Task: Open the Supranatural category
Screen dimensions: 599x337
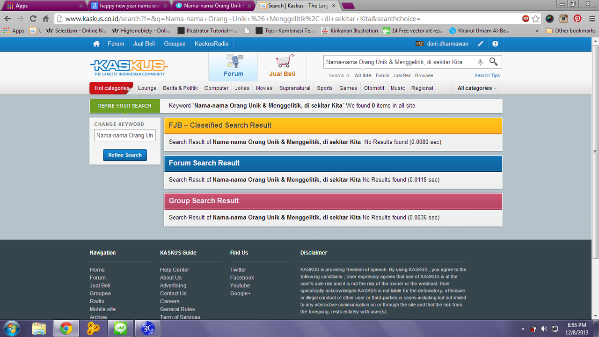Action: coord(295,88)
